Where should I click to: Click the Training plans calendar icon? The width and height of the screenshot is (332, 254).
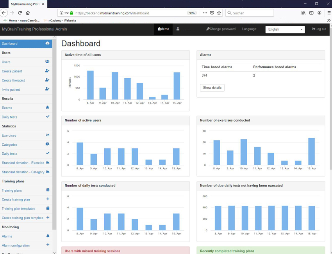point(48,190)
